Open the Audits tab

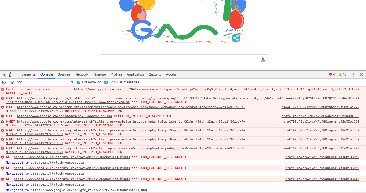click(171, 74)
